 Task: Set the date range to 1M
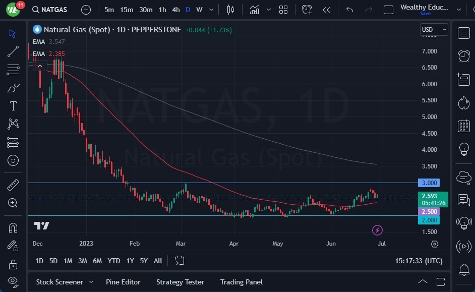pos(68,261)
